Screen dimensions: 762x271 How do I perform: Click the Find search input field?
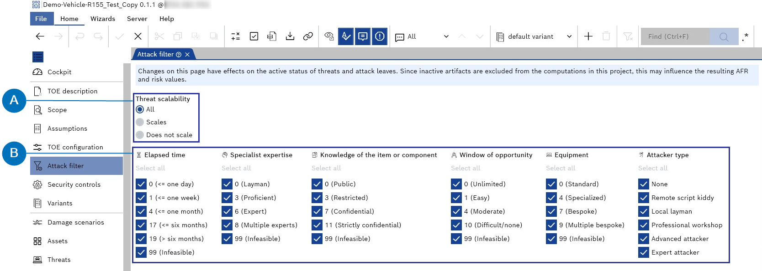(x=675, y=36)
